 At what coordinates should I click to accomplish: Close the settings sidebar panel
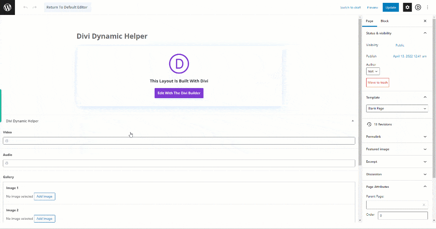tap(425, 21)
